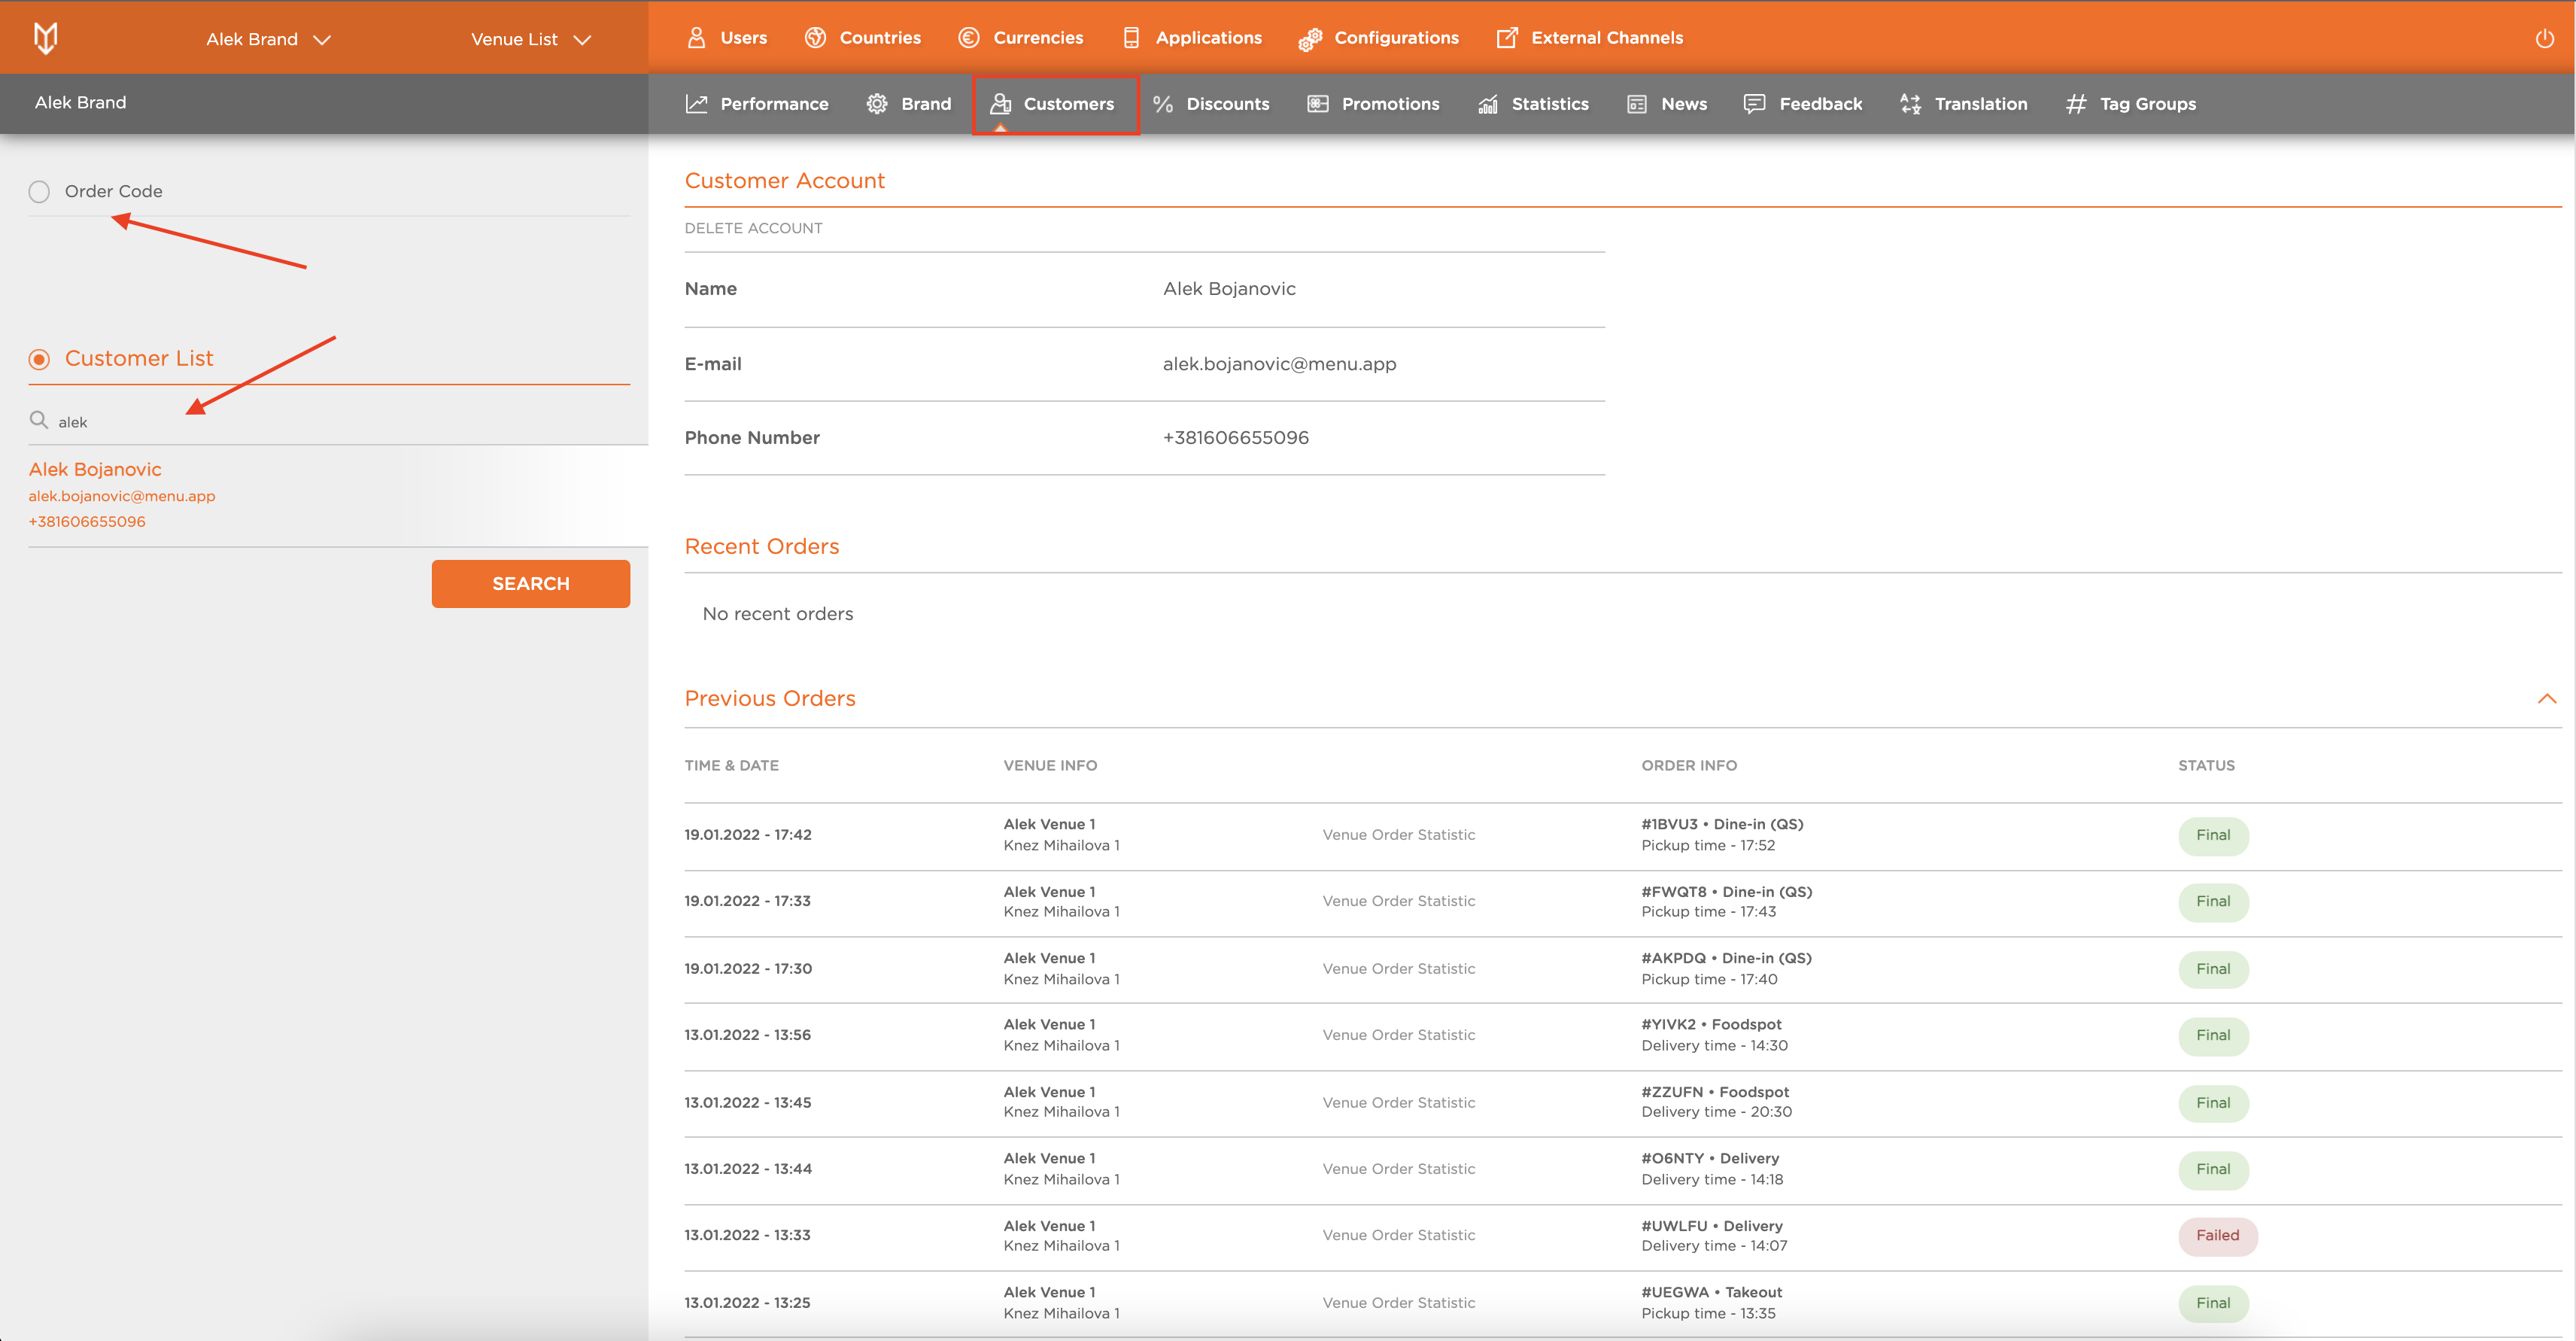The width and height of the screenshot is (2576, 1341).
Task: Click the Discounts percent icon
Action: click(1162, 104)
